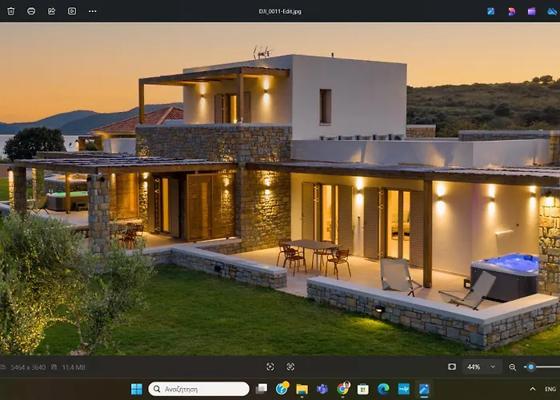Click the OneDrive cloud icon

pyautogui.click(x=551, y=11)
